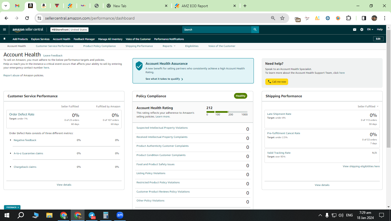Open the Report abuse link
Viewport: 391px width, 221px height.
tap(11, 75)
